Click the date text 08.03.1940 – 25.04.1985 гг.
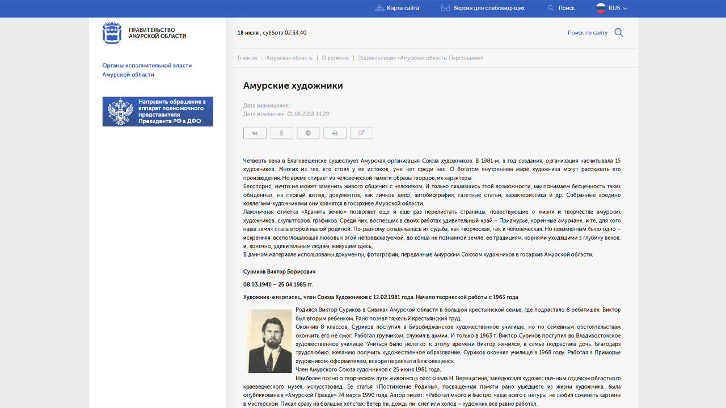 click(278, 284)
